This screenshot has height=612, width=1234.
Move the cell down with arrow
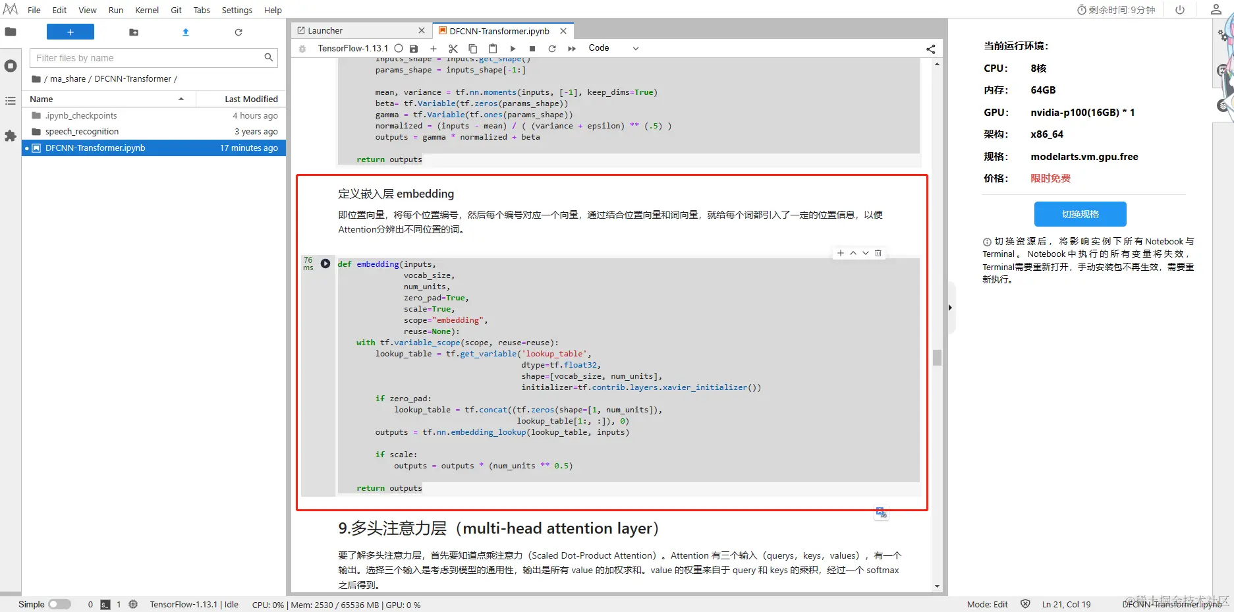pos(866,253)
